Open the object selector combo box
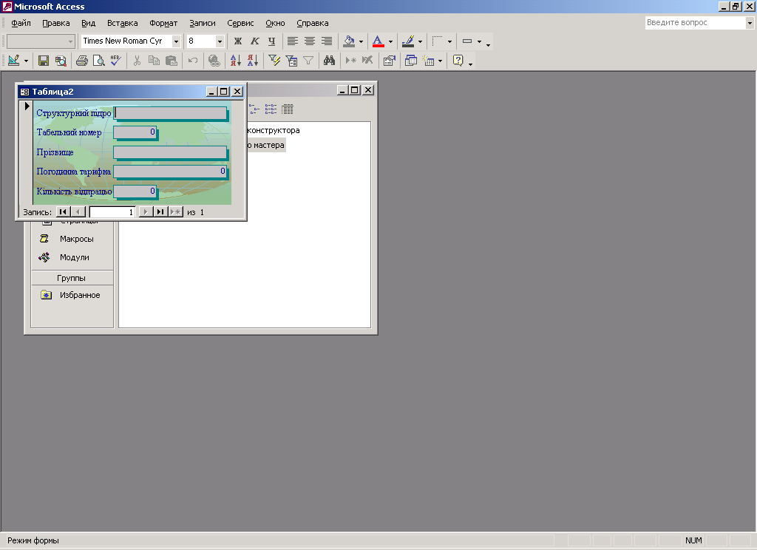Viewport: 757px width, 550px height. 41,41
